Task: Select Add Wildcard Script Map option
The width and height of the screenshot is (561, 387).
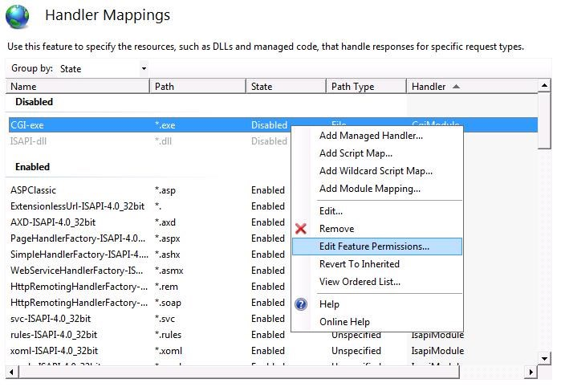Action: [376, 171]
